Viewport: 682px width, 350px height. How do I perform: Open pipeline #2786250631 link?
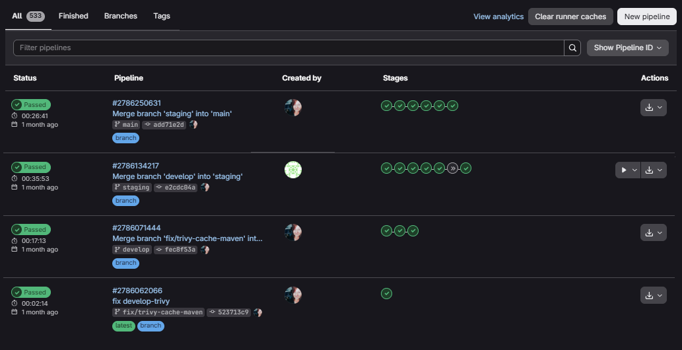pos(137,103)
